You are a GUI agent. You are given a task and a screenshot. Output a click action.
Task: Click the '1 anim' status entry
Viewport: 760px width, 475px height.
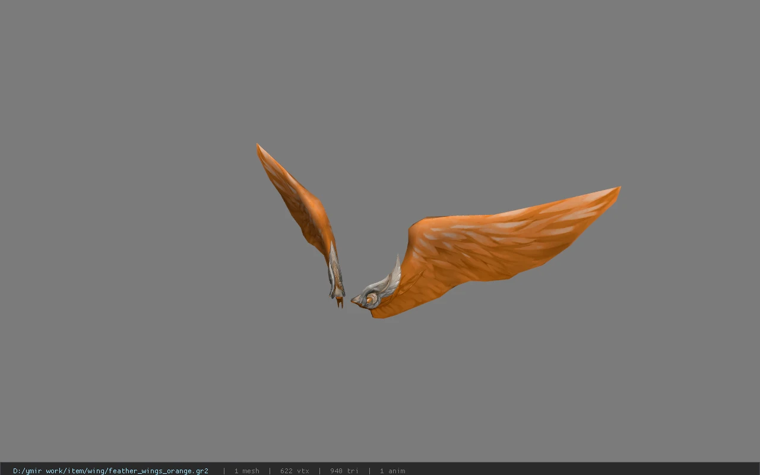[x=392, y=471]
